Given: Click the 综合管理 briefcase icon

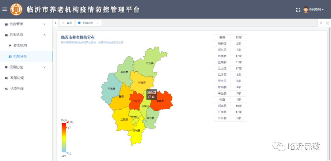Looking at the screenshot, I should [6, 24].
